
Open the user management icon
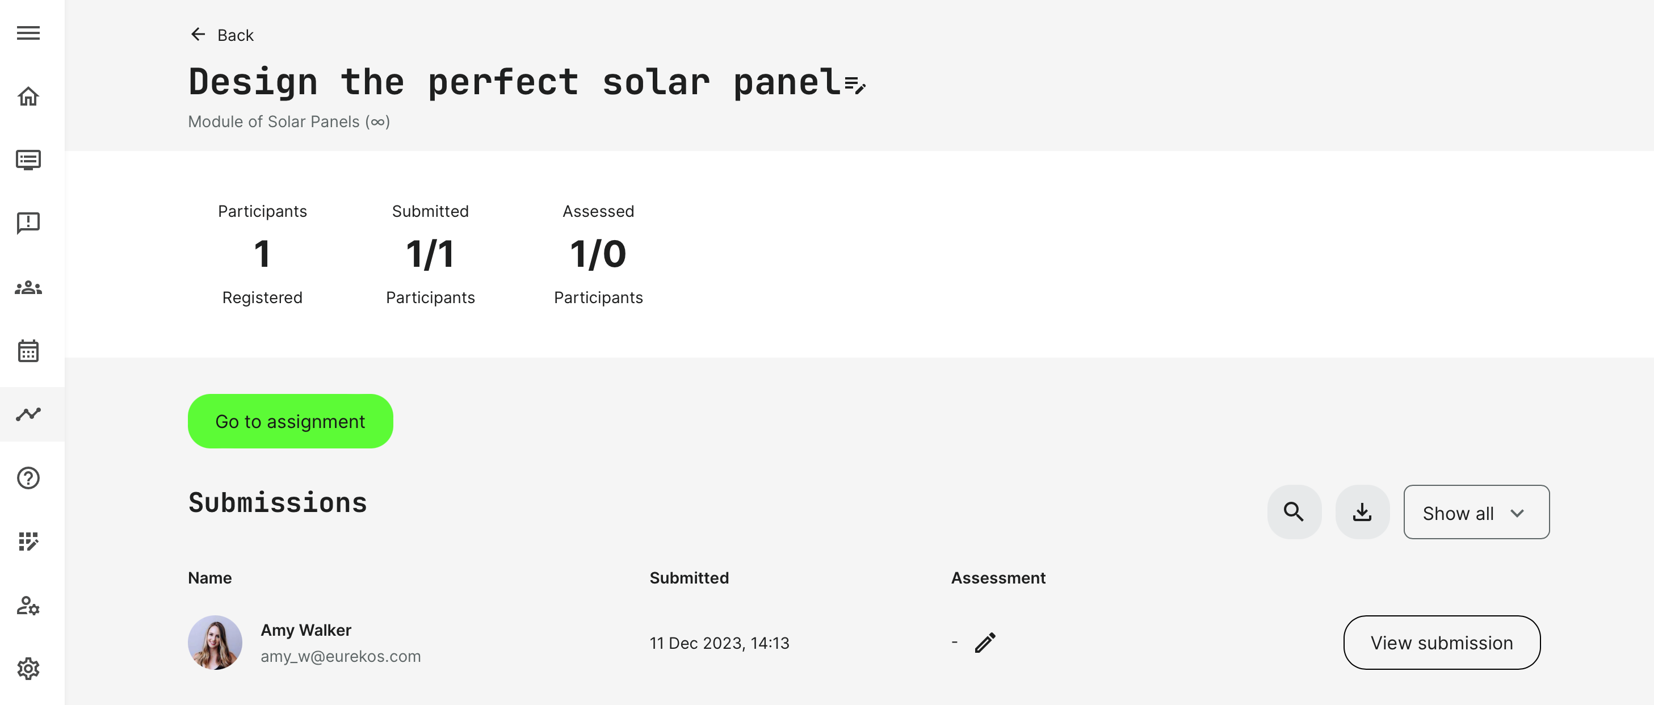pos(28,606)
